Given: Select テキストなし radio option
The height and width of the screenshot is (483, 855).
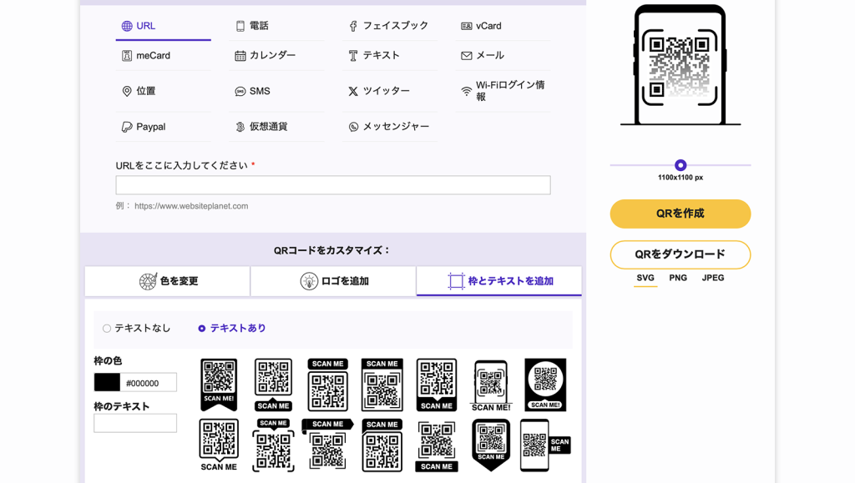Looking at the screenshot, I should pos(107,329).
